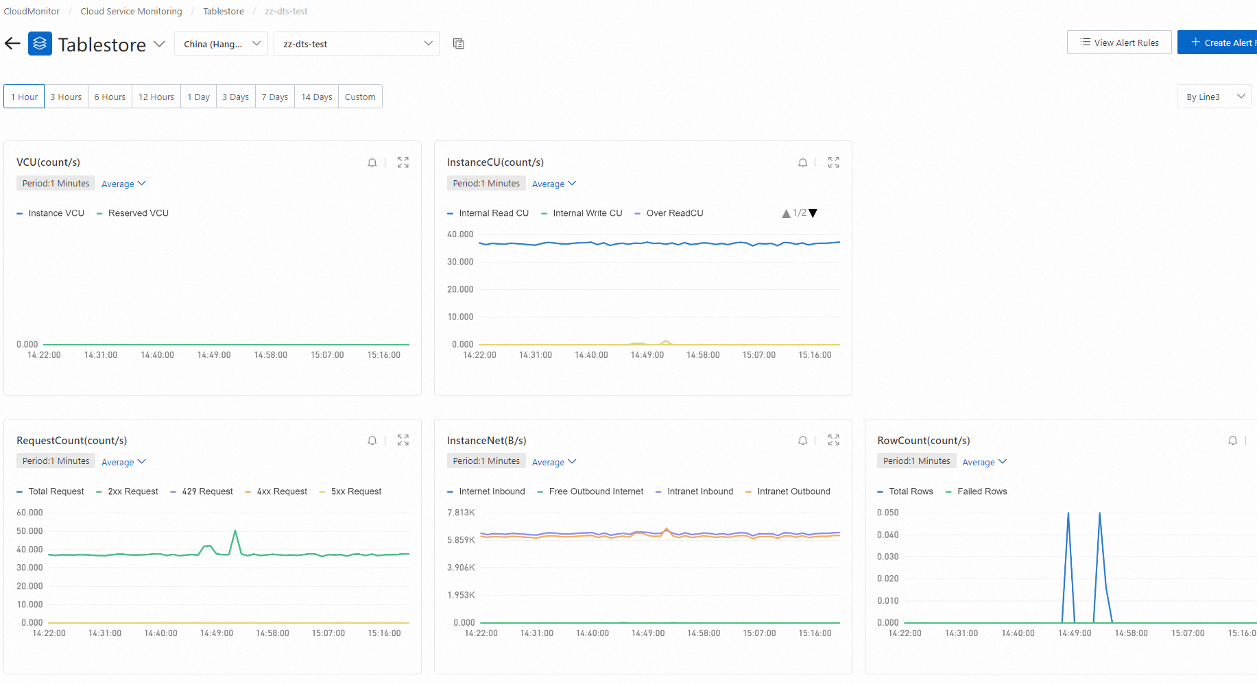Viewport: 1257px width, 684px height.
Task: Hide the Internal Read CU series
Action: click(x=493, y=213)
